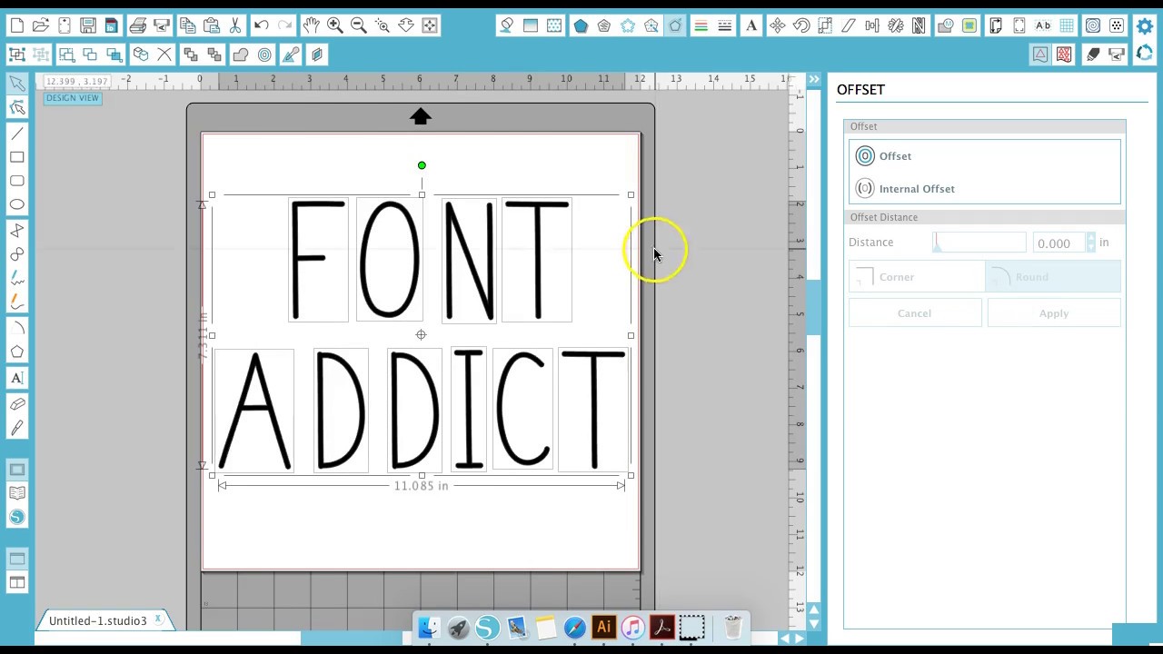Select the Pan hand tool
Screen dimensions: 1163x654
pos(312,25)
